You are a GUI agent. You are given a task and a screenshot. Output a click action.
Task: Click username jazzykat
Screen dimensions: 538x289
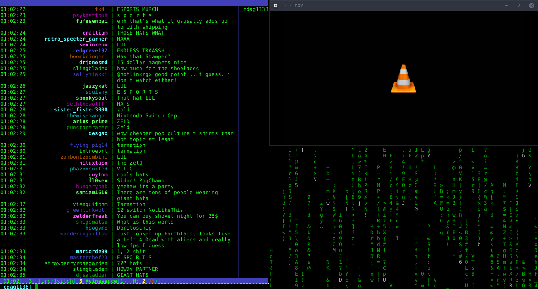click(95, 86)
